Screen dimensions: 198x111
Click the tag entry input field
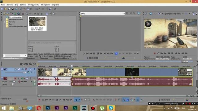[x=52, y=43]
